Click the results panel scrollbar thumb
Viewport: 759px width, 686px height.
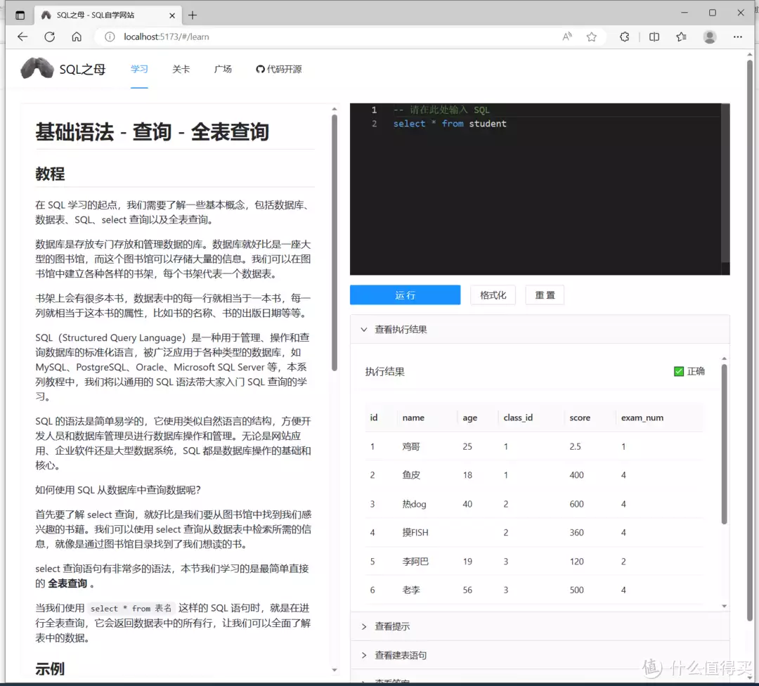[724, 444]
